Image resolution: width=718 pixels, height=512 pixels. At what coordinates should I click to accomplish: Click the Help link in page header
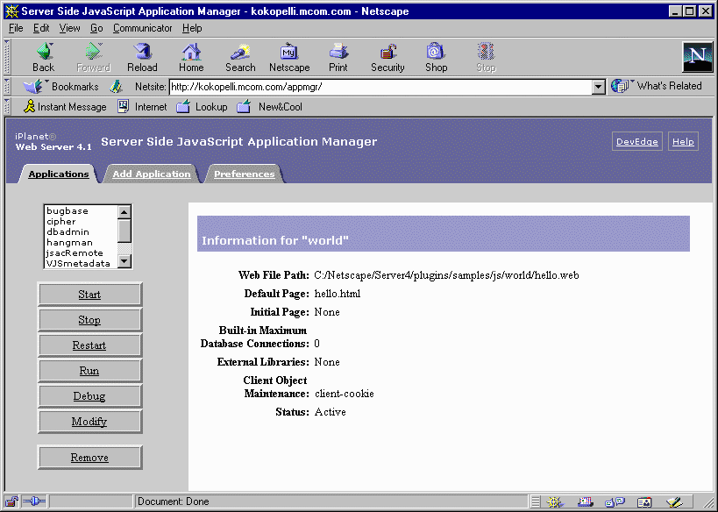[683, 141]
